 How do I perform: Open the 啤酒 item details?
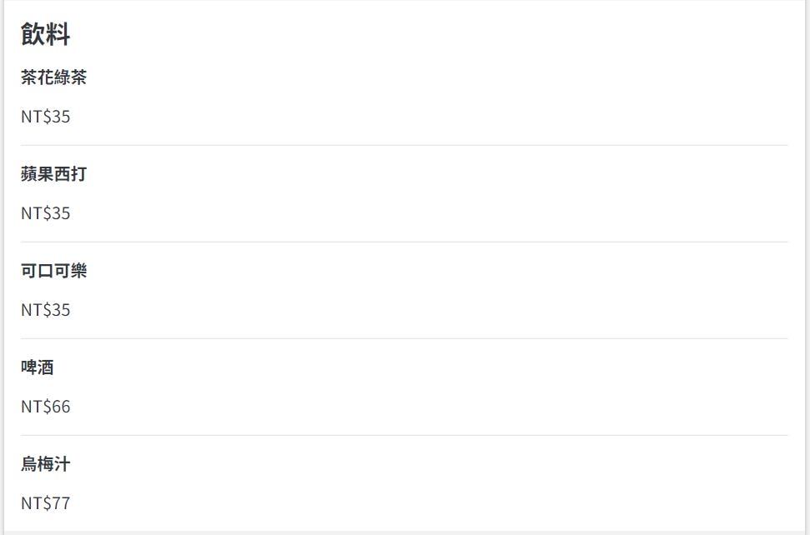point(38,367)
